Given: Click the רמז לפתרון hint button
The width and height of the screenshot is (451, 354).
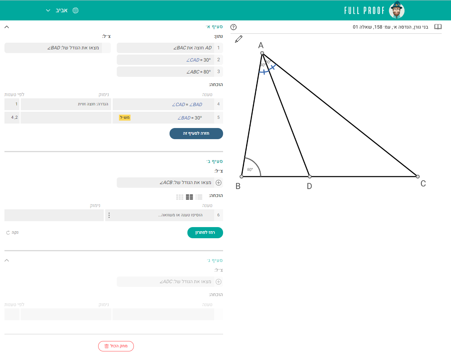Looking at the screenshot, I should [x=205, y=233].
